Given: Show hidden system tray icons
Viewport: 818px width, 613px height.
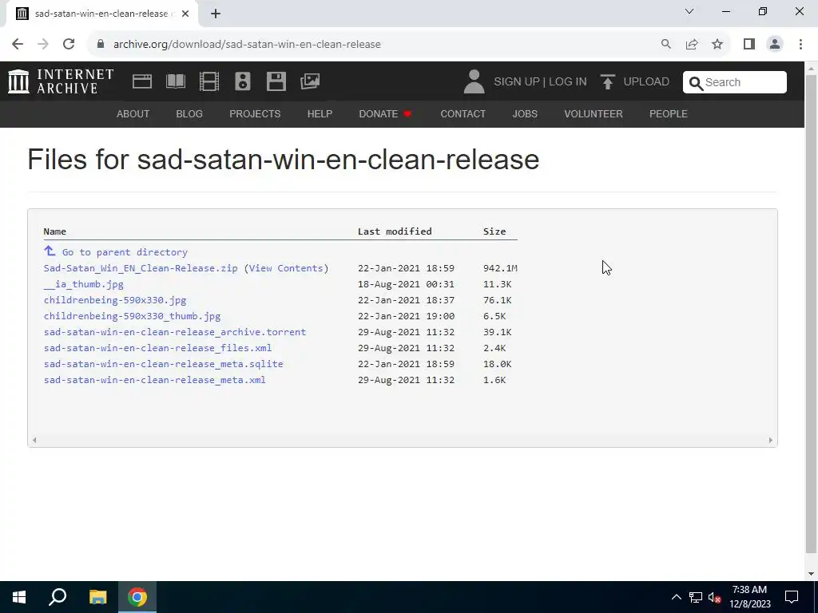Looking at the screenshot, I should tap(676, 597).
